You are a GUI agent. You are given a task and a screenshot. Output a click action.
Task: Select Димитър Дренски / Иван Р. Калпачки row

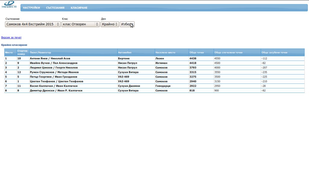[x=154, y=90]
